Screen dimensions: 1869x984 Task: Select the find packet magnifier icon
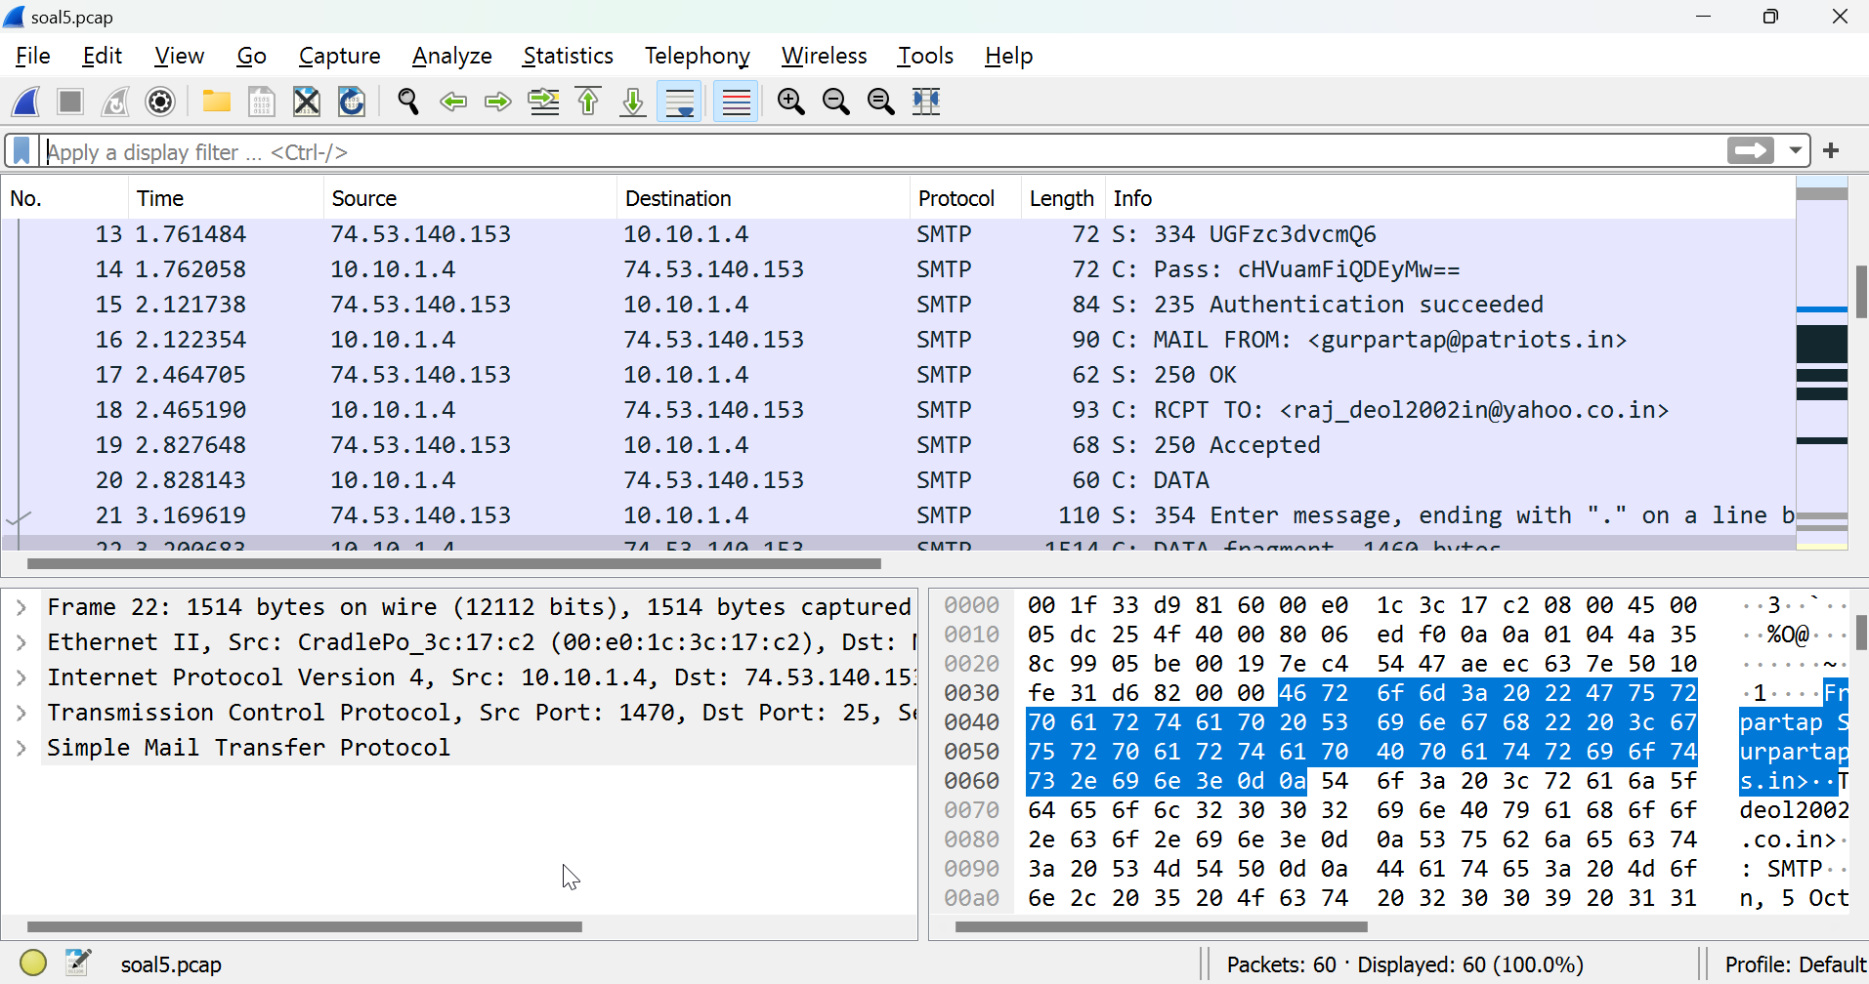[407, 102]
